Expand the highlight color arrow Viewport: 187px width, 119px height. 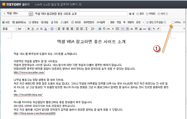[x=55, y=29]
